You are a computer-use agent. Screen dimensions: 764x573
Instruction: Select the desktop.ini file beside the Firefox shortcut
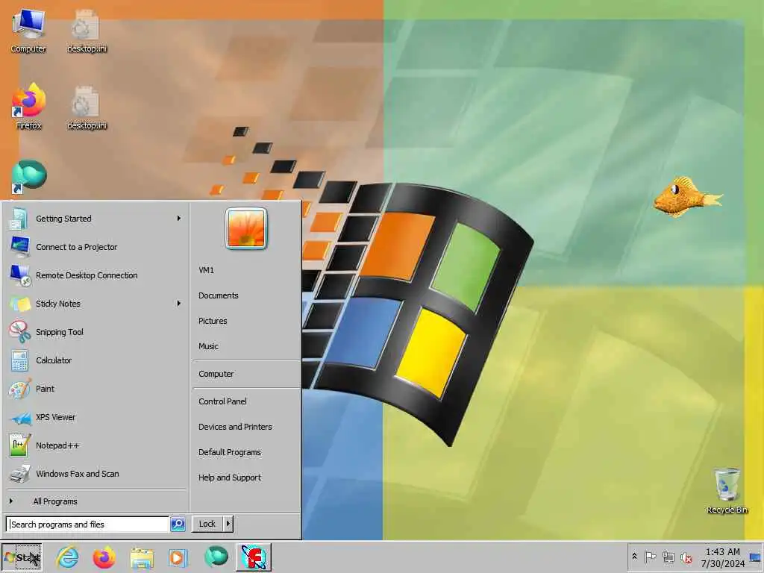(x=87, y=108)
